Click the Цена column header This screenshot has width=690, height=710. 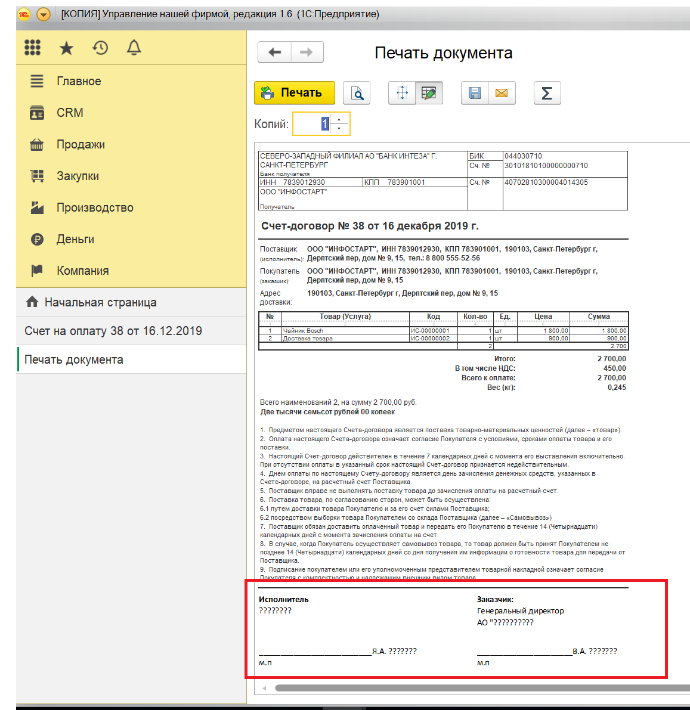click(543, 317)
